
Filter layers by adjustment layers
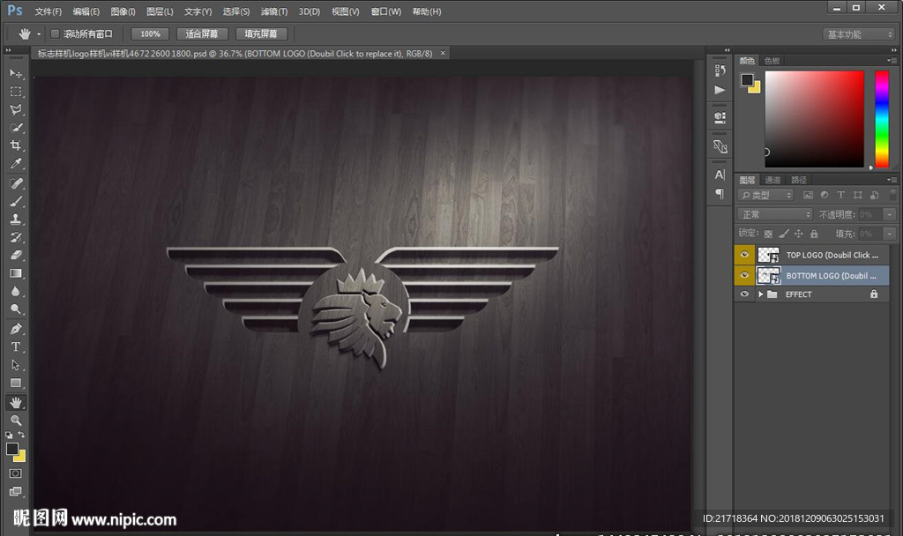825,195
